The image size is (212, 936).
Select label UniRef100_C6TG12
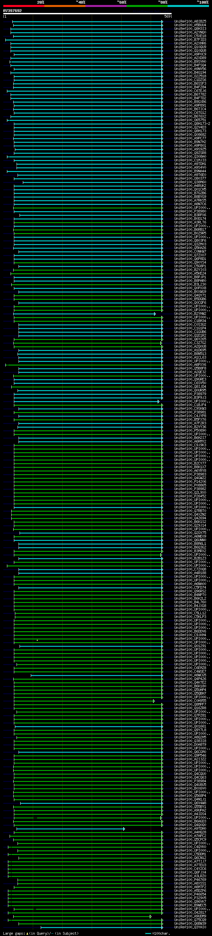click(190, 113)
